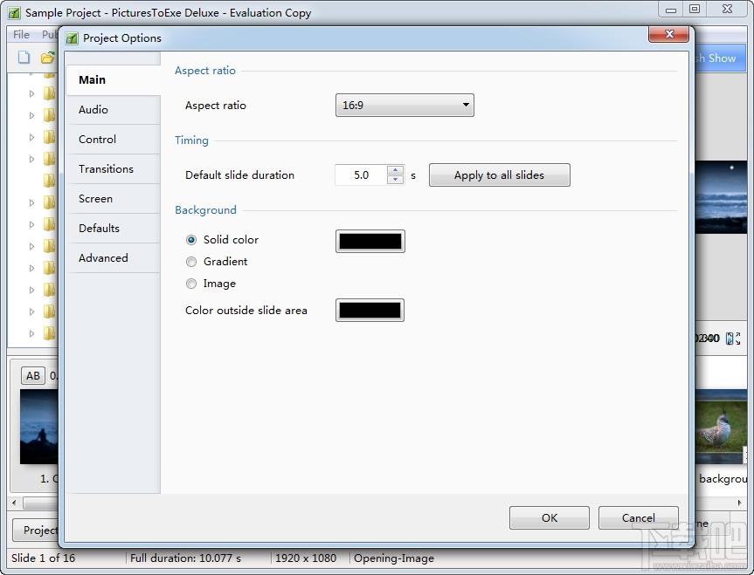This screenshot has width=754, height=575.
Task: Click the night sky preview image
Action: [x=721, y=197]
